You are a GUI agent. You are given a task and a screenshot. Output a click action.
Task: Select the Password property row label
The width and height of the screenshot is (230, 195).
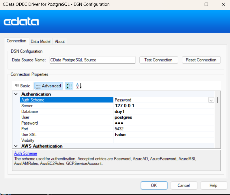click(29, 123)
